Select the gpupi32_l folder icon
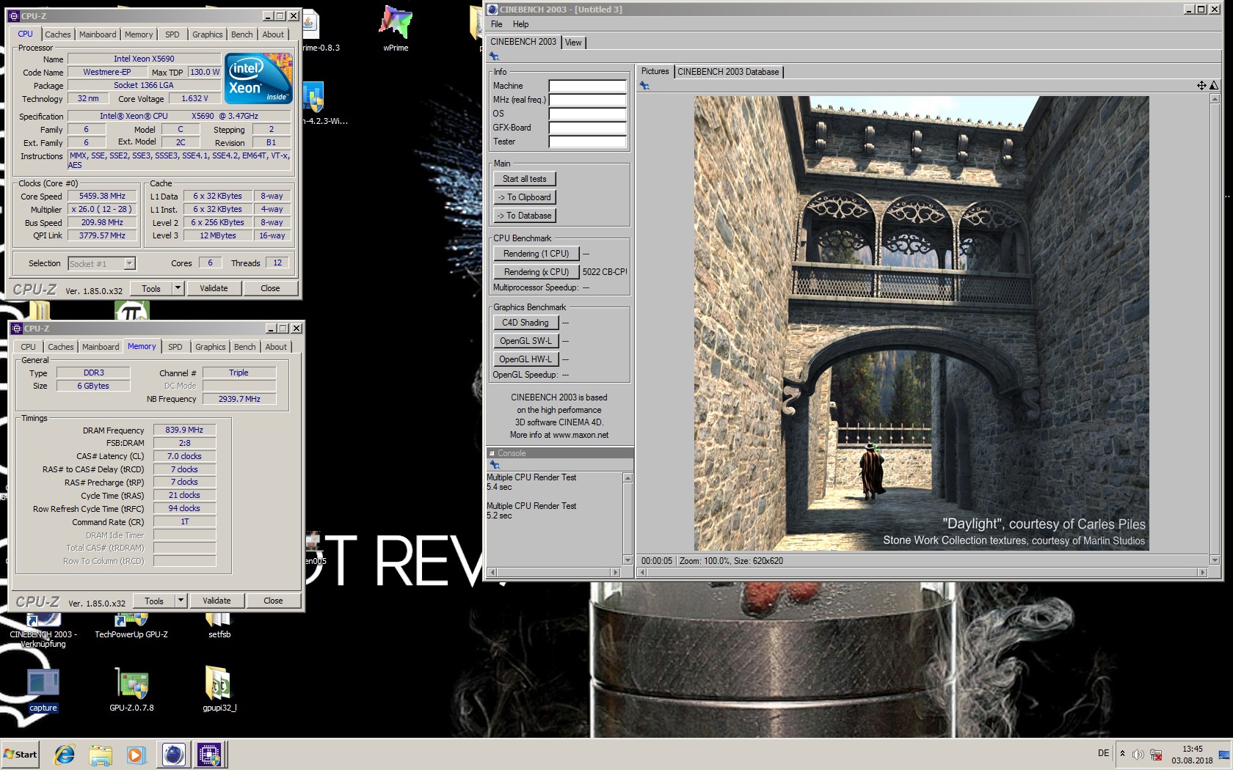The width and height of the screenshot is (1233, 770). 219,690
